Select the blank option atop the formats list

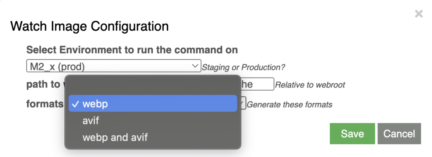pos(153,87)
